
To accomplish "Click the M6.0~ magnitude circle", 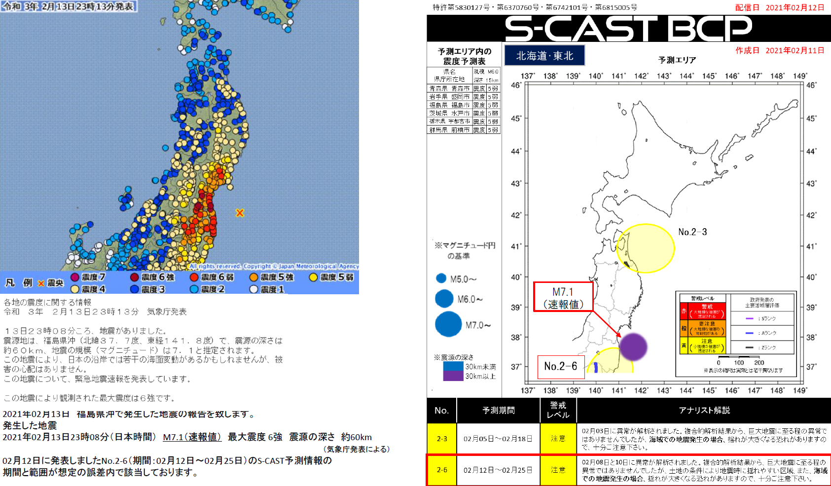I will 444,299.
